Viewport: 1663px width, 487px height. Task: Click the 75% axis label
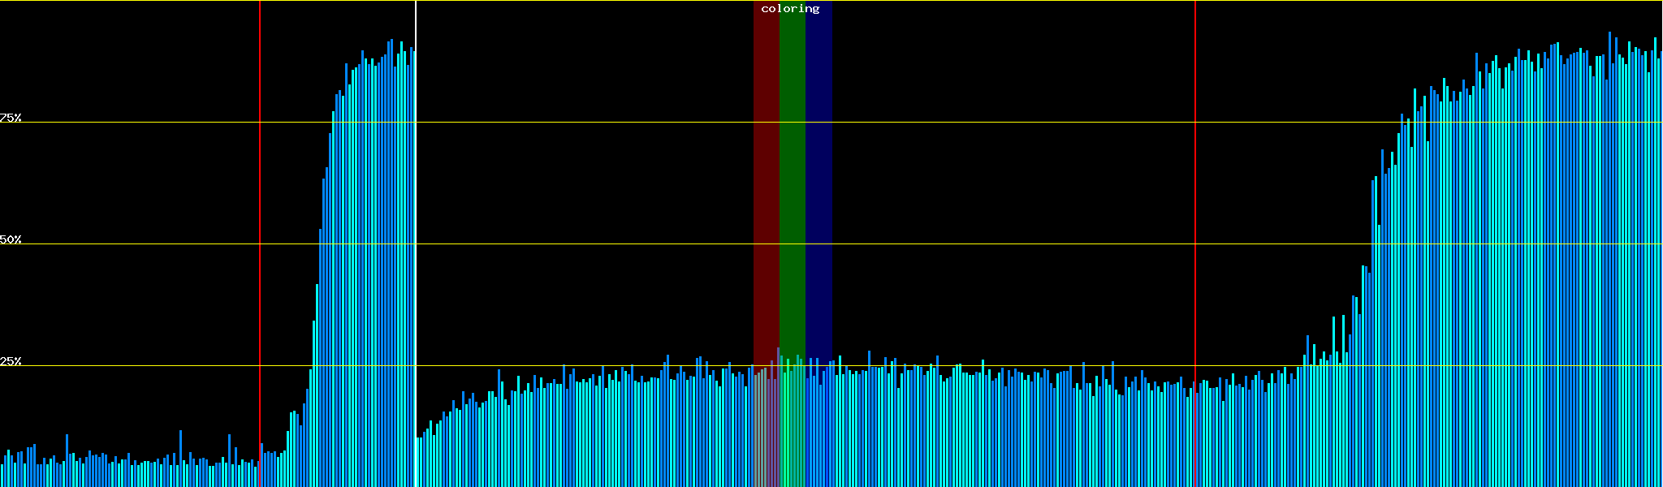click(x=11, y=118)
